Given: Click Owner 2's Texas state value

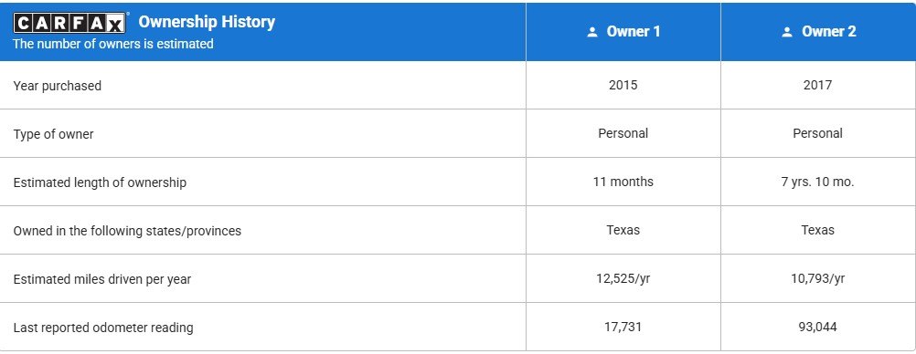Looking at the screenshot, I should click(817, 230).
